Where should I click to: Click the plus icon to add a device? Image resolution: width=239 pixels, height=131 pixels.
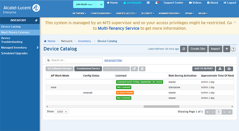pyautogui.click(x=226, y=49)
